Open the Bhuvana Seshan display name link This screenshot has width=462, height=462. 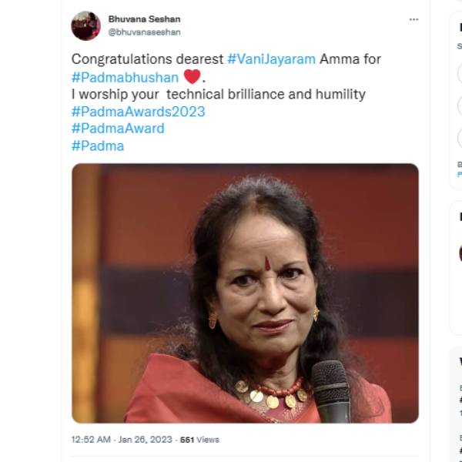tap(145, 18)
